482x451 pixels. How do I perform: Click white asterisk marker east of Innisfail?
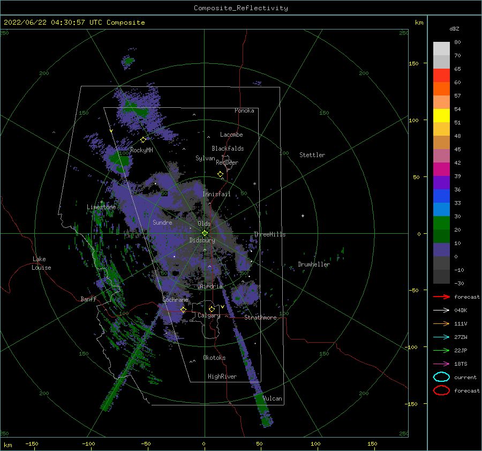click(254, 184)
